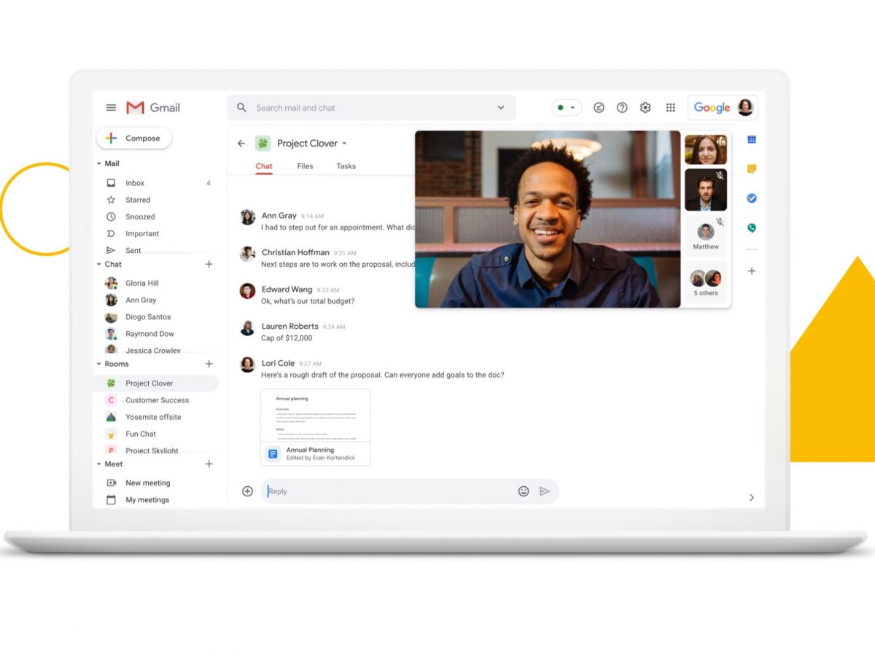Screen dimensions: 875x656
Task: Expand Project Clover room name dropdown
Action: point(344,144)
